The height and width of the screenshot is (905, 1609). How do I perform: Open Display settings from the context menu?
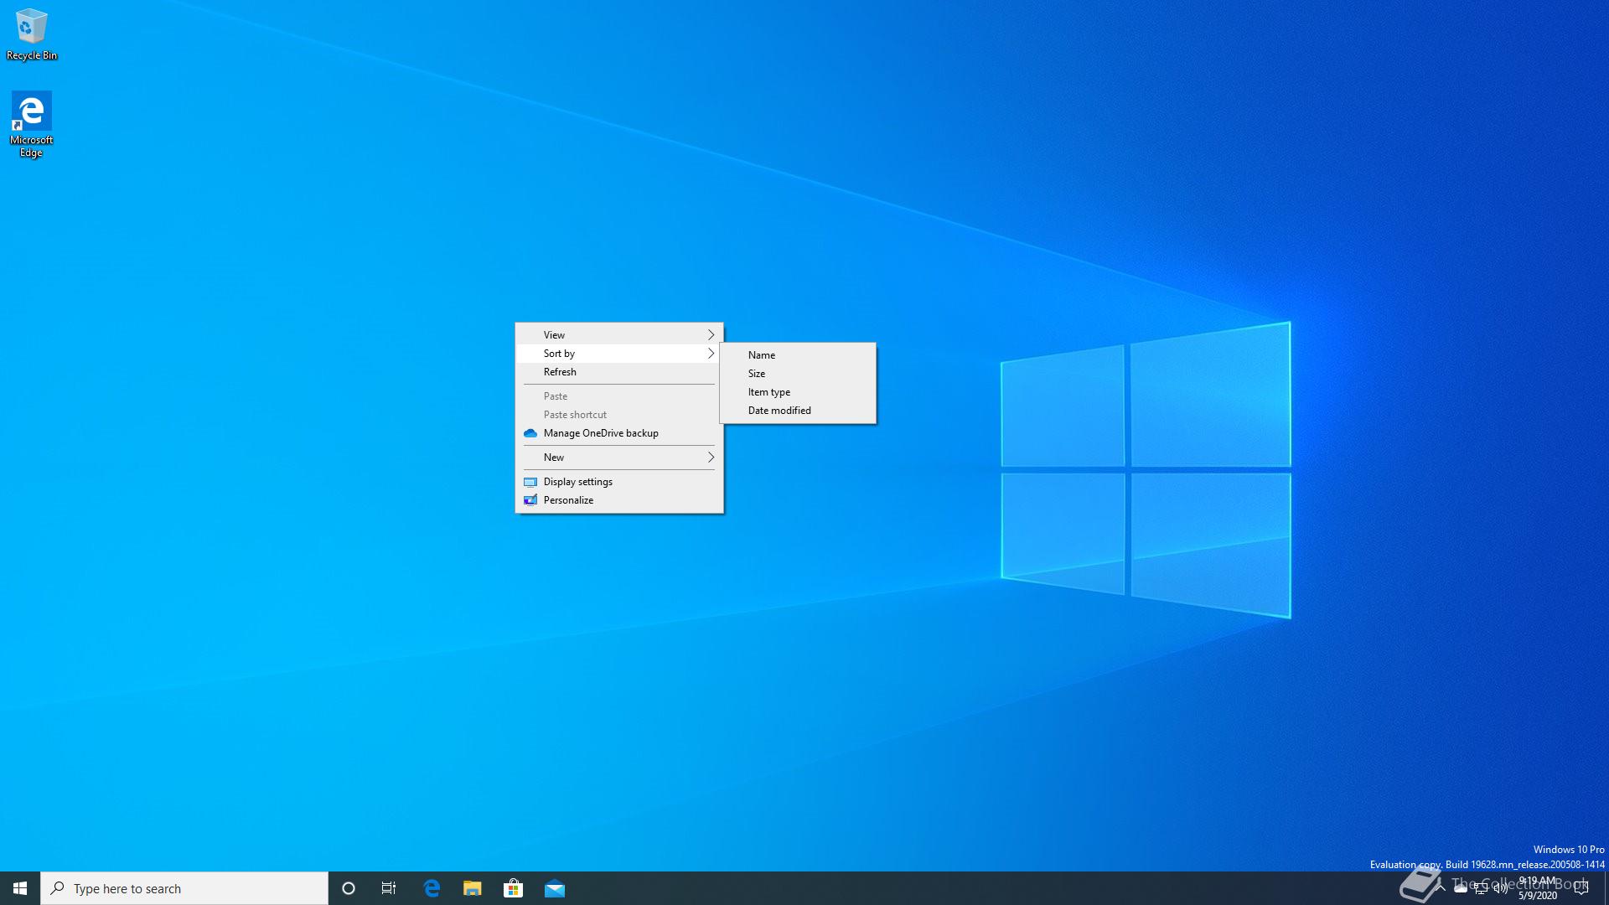(578, 482)
